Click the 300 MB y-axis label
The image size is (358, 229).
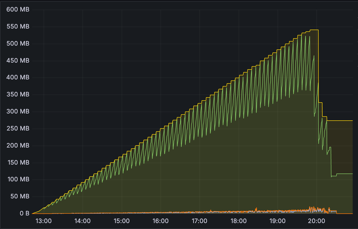(18, 112)
